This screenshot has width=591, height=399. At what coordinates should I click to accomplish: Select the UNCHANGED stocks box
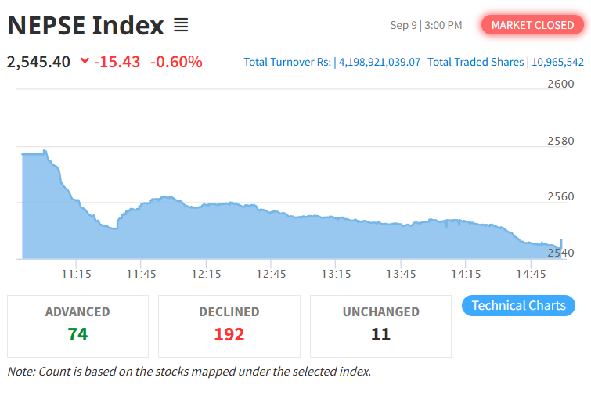380,326
